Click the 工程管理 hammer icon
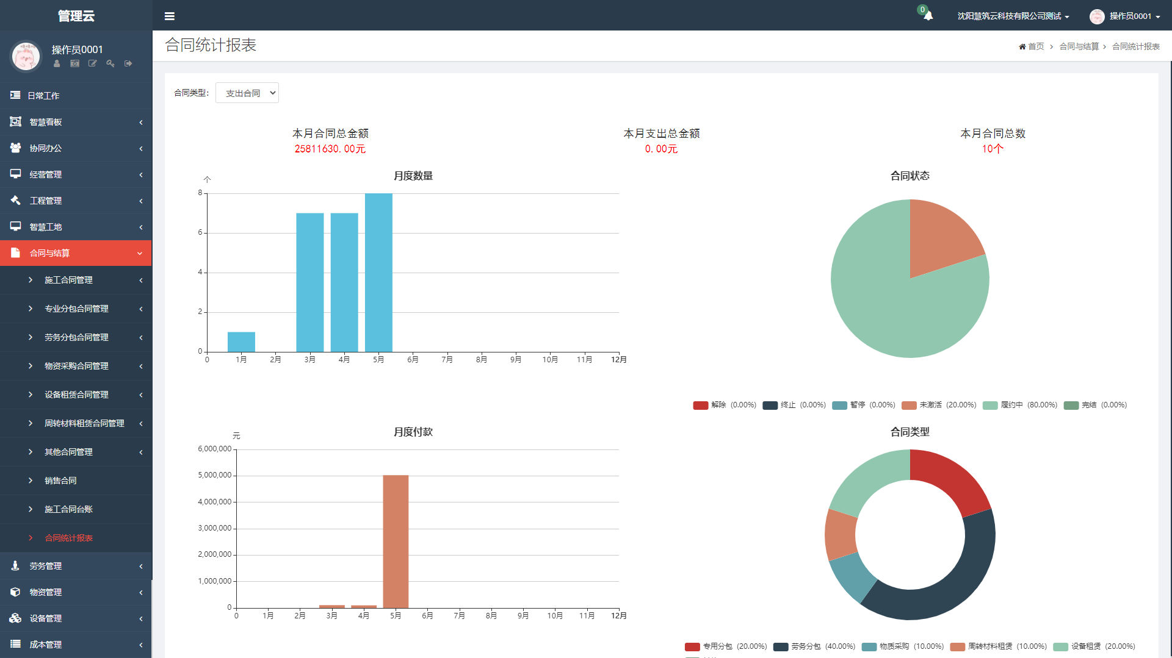Image resolution: width=1172 pixels, height=658 pixels. coord(15,201)
